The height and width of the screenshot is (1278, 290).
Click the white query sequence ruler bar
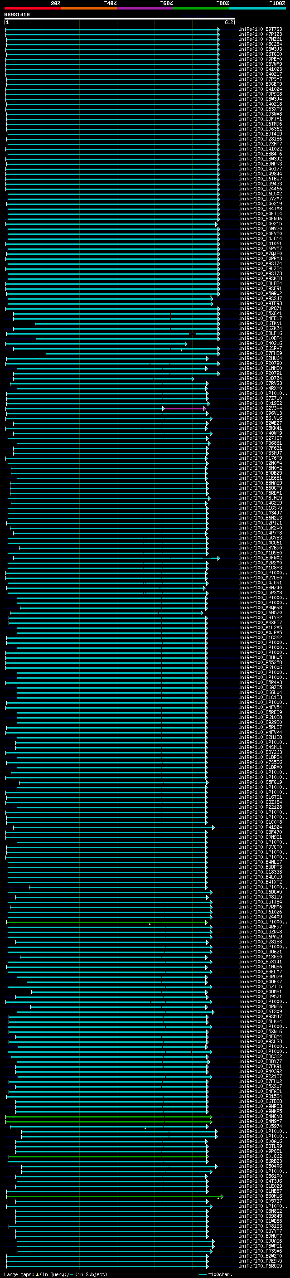120,18
